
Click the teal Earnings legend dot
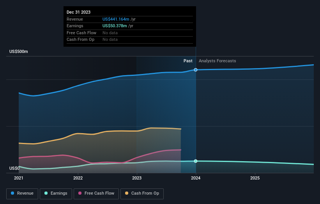click(x=46, y=193)
